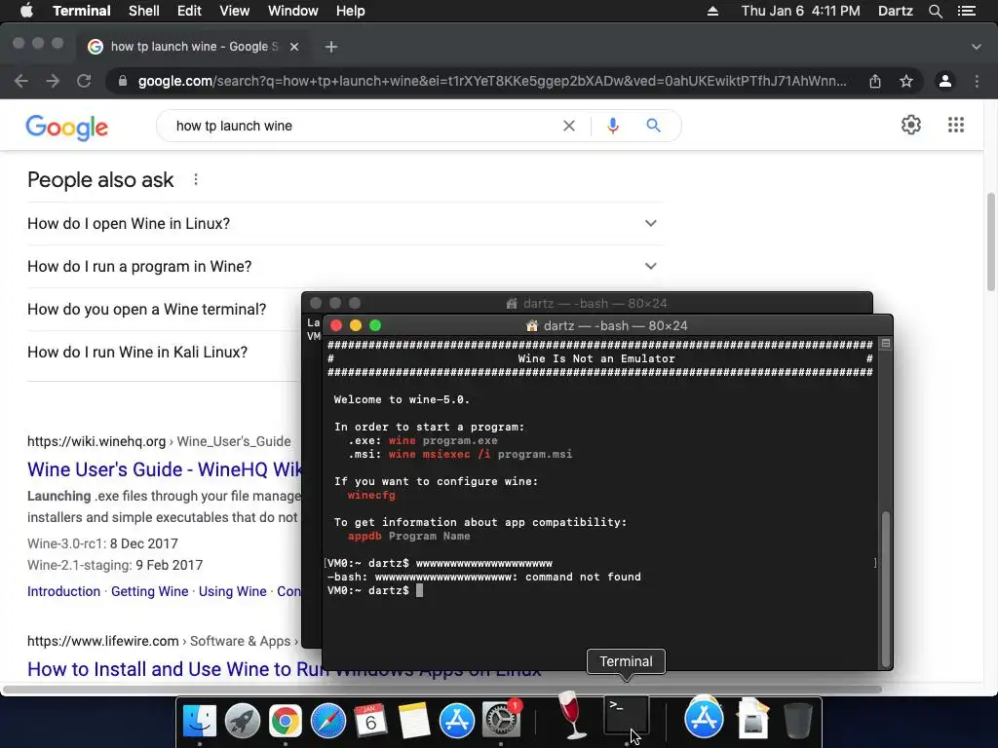This screenshot has height=748, width=998.
Task: Expand "How do you open a Wine terminal?"
Action: coord(147,309)
